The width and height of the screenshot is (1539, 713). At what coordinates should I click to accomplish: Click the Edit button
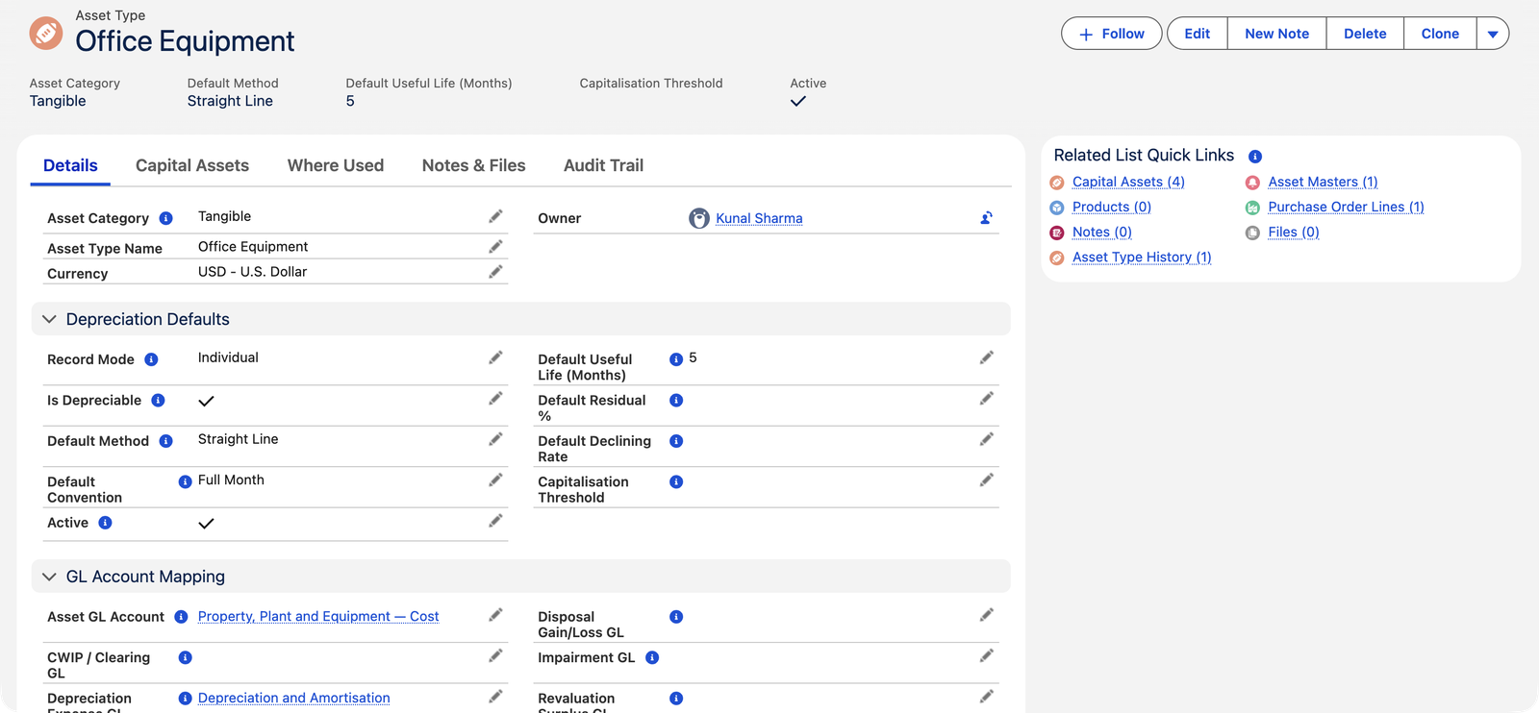point(1198,34)
